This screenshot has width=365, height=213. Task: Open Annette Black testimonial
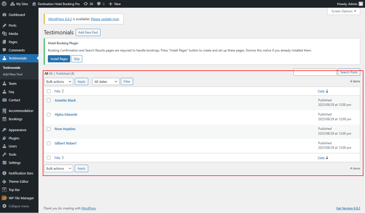point(65,100)
